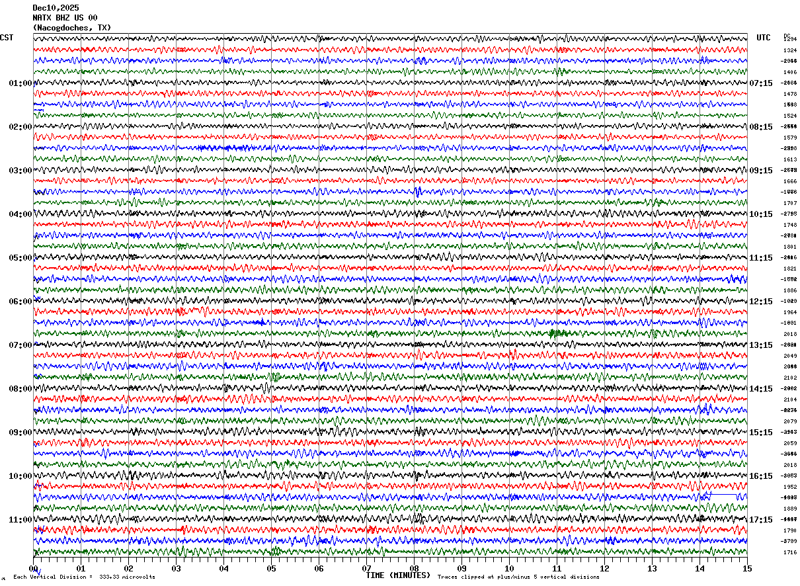Click minute tick 10 on bottom axis
Viewport: 800px width, 586px height.
tap(509, 568)
